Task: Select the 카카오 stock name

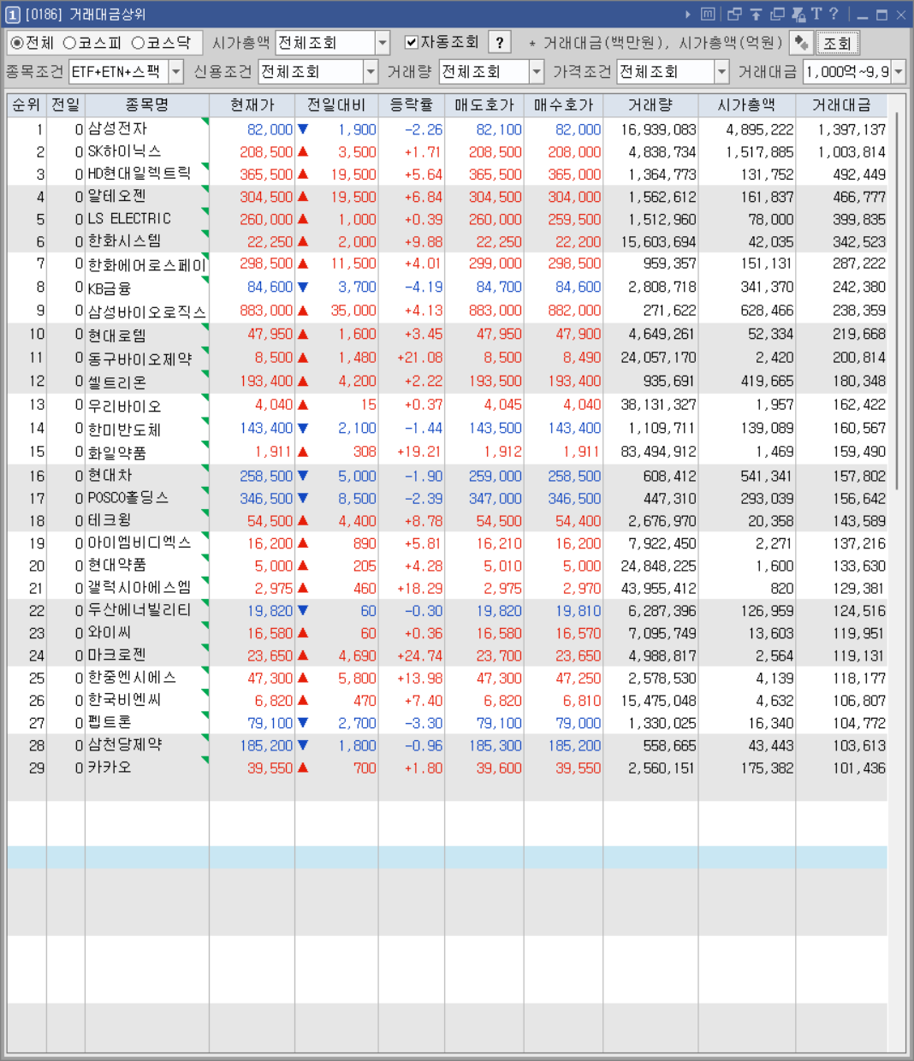Action: tap(110, 768)
